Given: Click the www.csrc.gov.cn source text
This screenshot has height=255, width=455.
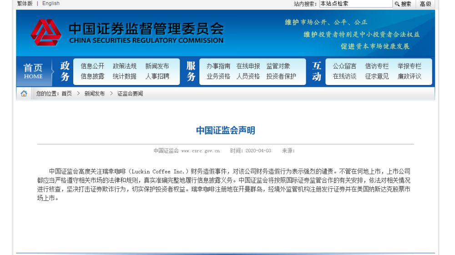Looking at the screenshot, I should 201,151.
